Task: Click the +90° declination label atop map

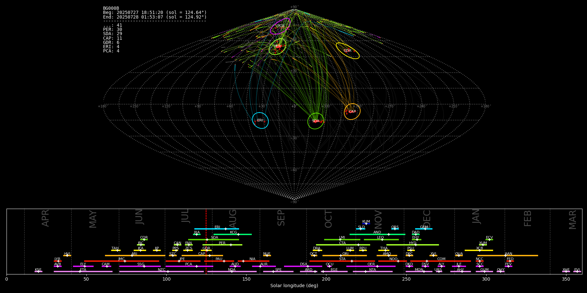Action: pos(294,7)
